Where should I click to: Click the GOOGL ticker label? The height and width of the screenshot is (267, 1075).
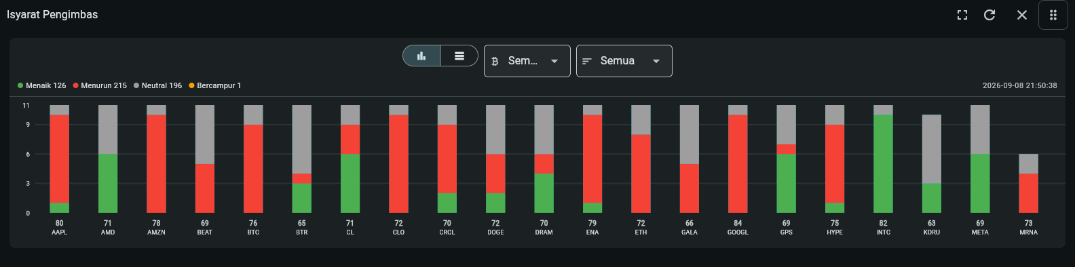point(738,232)
